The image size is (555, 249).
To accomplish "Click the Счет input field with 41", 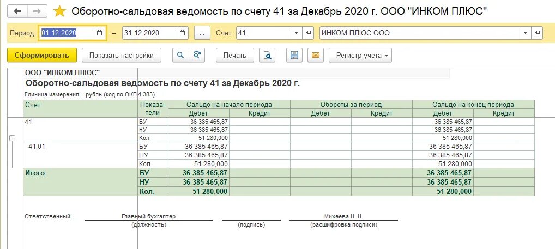I will coord(264,33).
